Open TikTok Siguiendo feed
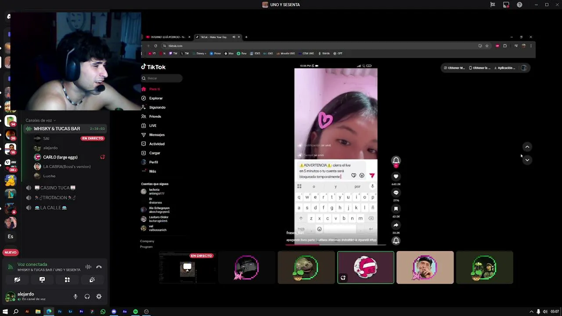This screenshot has width=562, height=316. click(153, 108)
